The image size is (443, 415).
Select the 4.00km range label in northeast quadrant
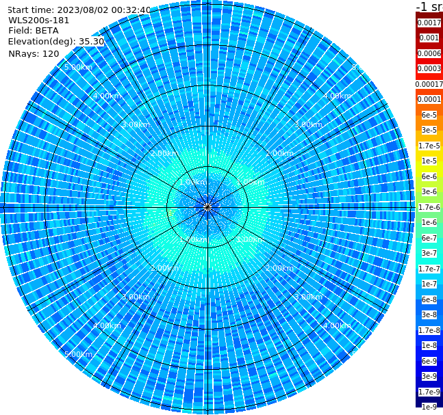point(337,96)
